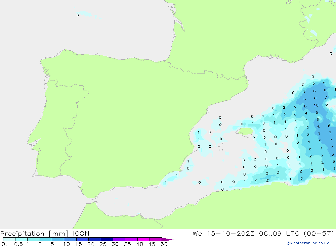Screen dimensions: 336x246
Task: Click the legend tick label '0.5'
Action: tap(18, 244)
